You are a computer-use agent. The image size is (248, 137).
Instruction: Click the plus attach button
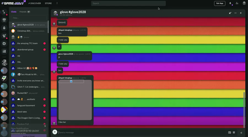55,132
